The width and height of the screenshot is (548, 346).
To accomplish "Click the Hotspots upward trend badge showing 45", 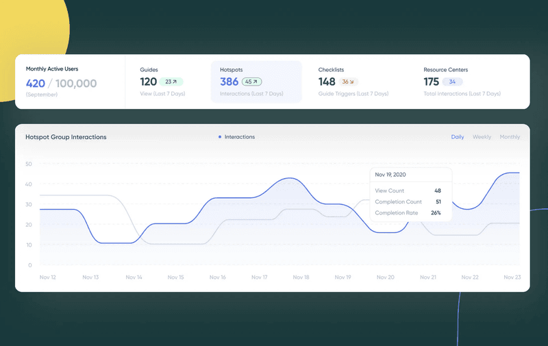I will click(251, 82).
